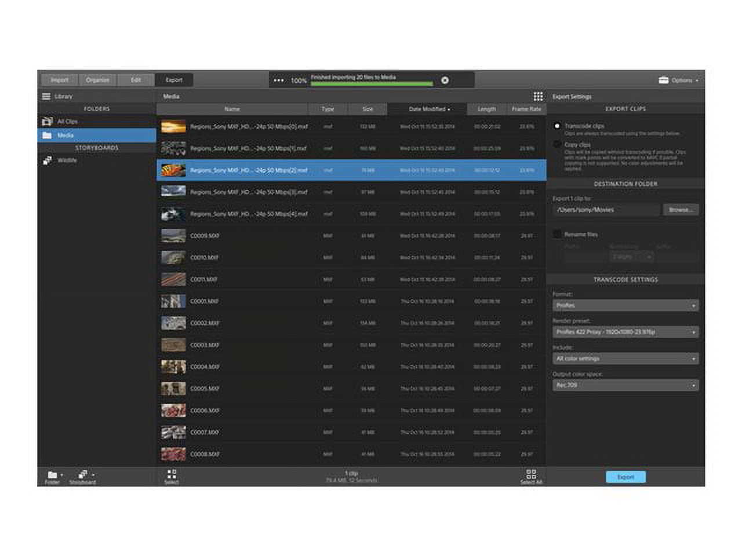Click the cancel icon beside progress bar

click(445, 81)
